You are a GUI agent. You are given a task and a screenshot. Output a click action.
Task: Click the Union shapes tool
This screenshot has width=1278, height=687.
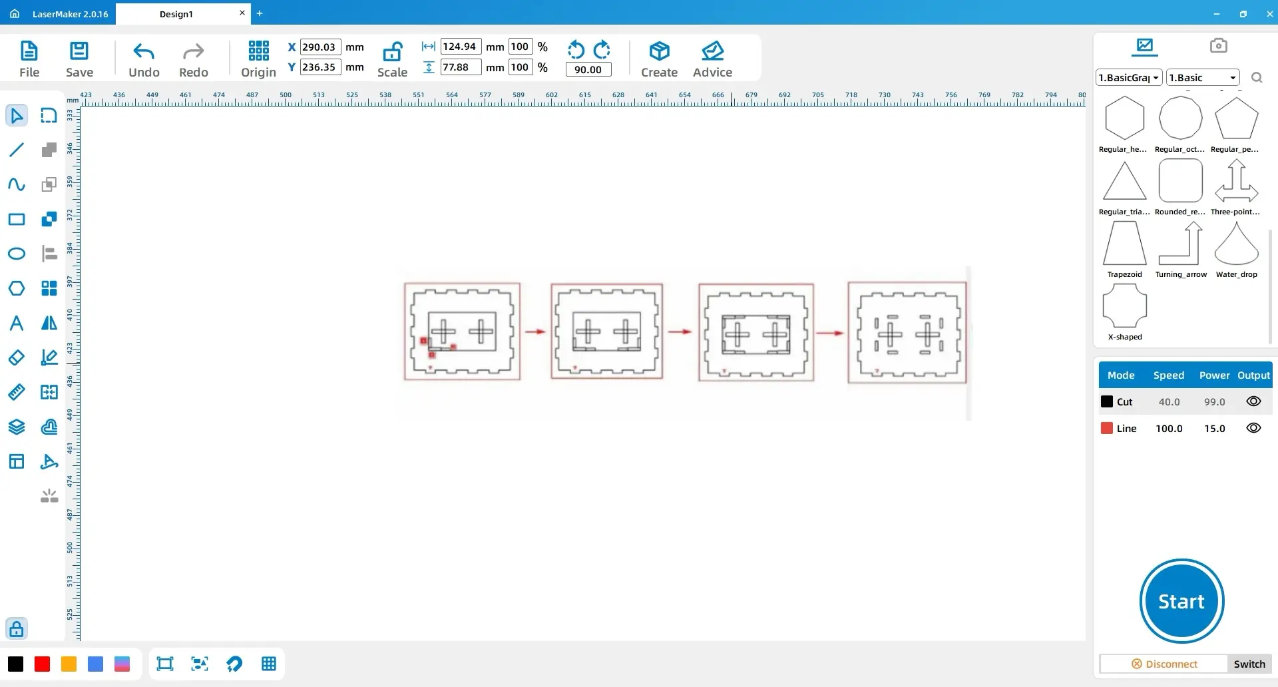point(49,150)
